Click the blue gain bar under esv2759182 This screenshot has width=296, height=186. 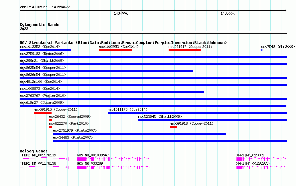pyautogui.click(x=153, y=57)
